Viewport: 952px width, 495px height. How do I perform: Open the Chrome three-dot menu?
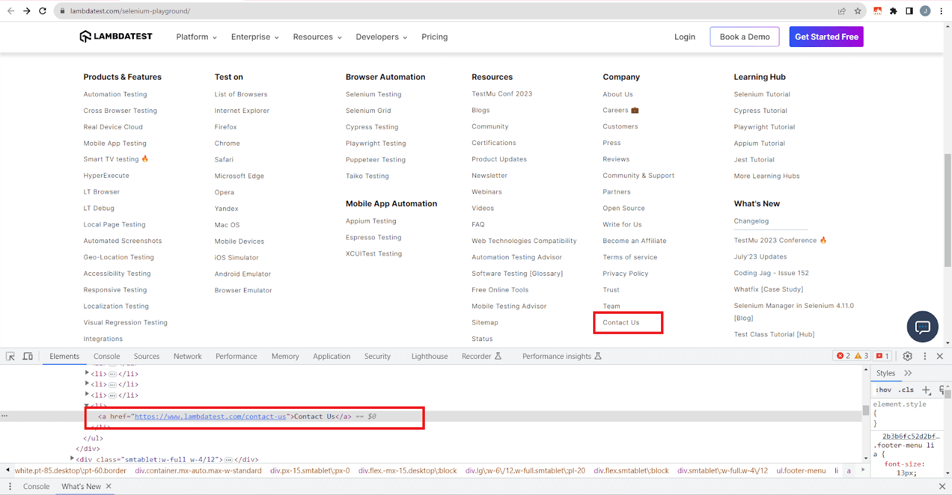tap(941, 11)
